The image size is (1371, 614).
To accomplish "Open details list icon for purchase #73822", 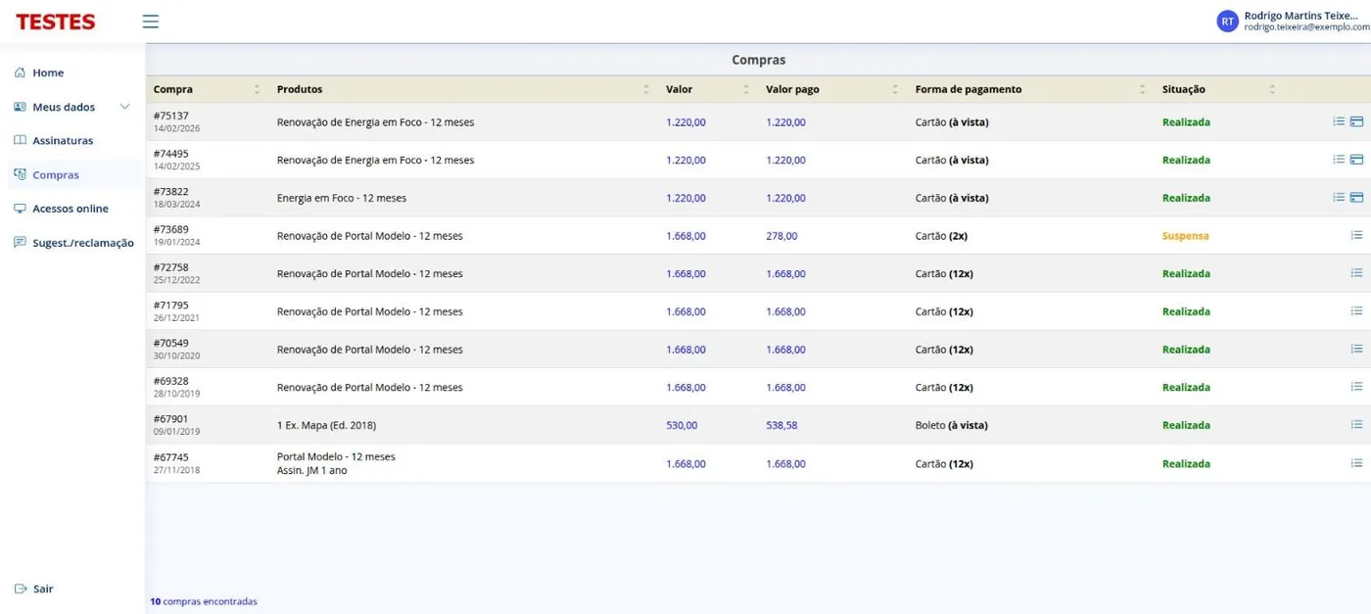I will (1339, 197).
